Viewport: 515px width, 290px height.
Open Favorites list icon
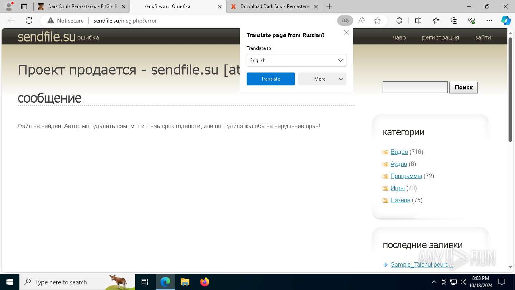tap(436, 21)
